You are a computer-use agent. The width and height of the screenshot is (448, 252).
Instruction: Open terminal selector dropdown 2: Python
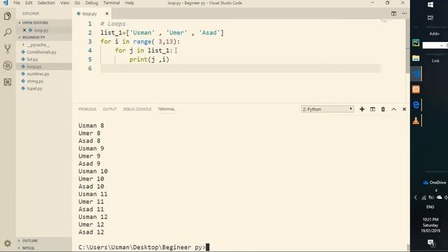[x=328, y=109]
